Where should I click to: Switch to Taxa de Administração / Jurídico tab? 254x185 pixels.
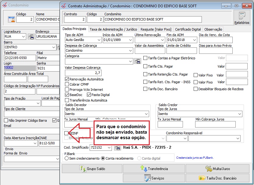click(113, 29)
